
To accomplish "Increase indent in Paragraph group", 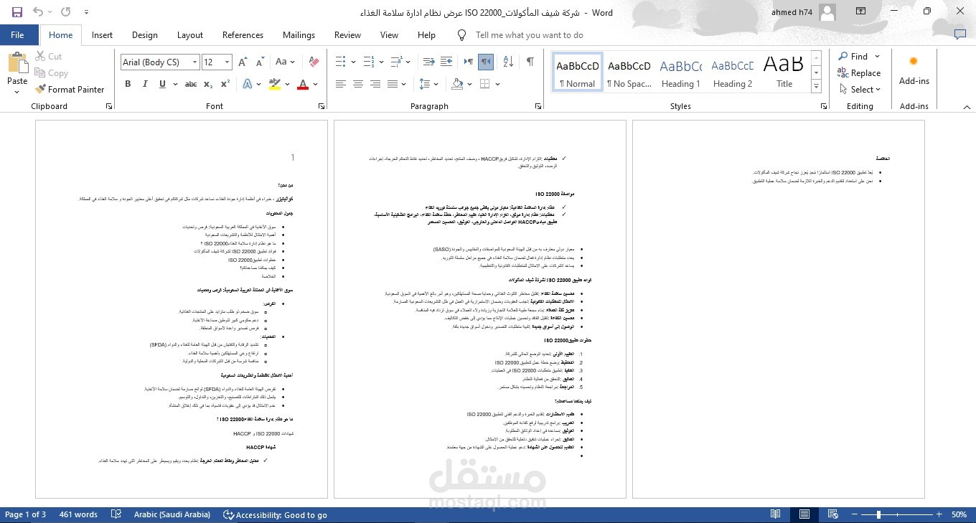I will click(446, 62).
